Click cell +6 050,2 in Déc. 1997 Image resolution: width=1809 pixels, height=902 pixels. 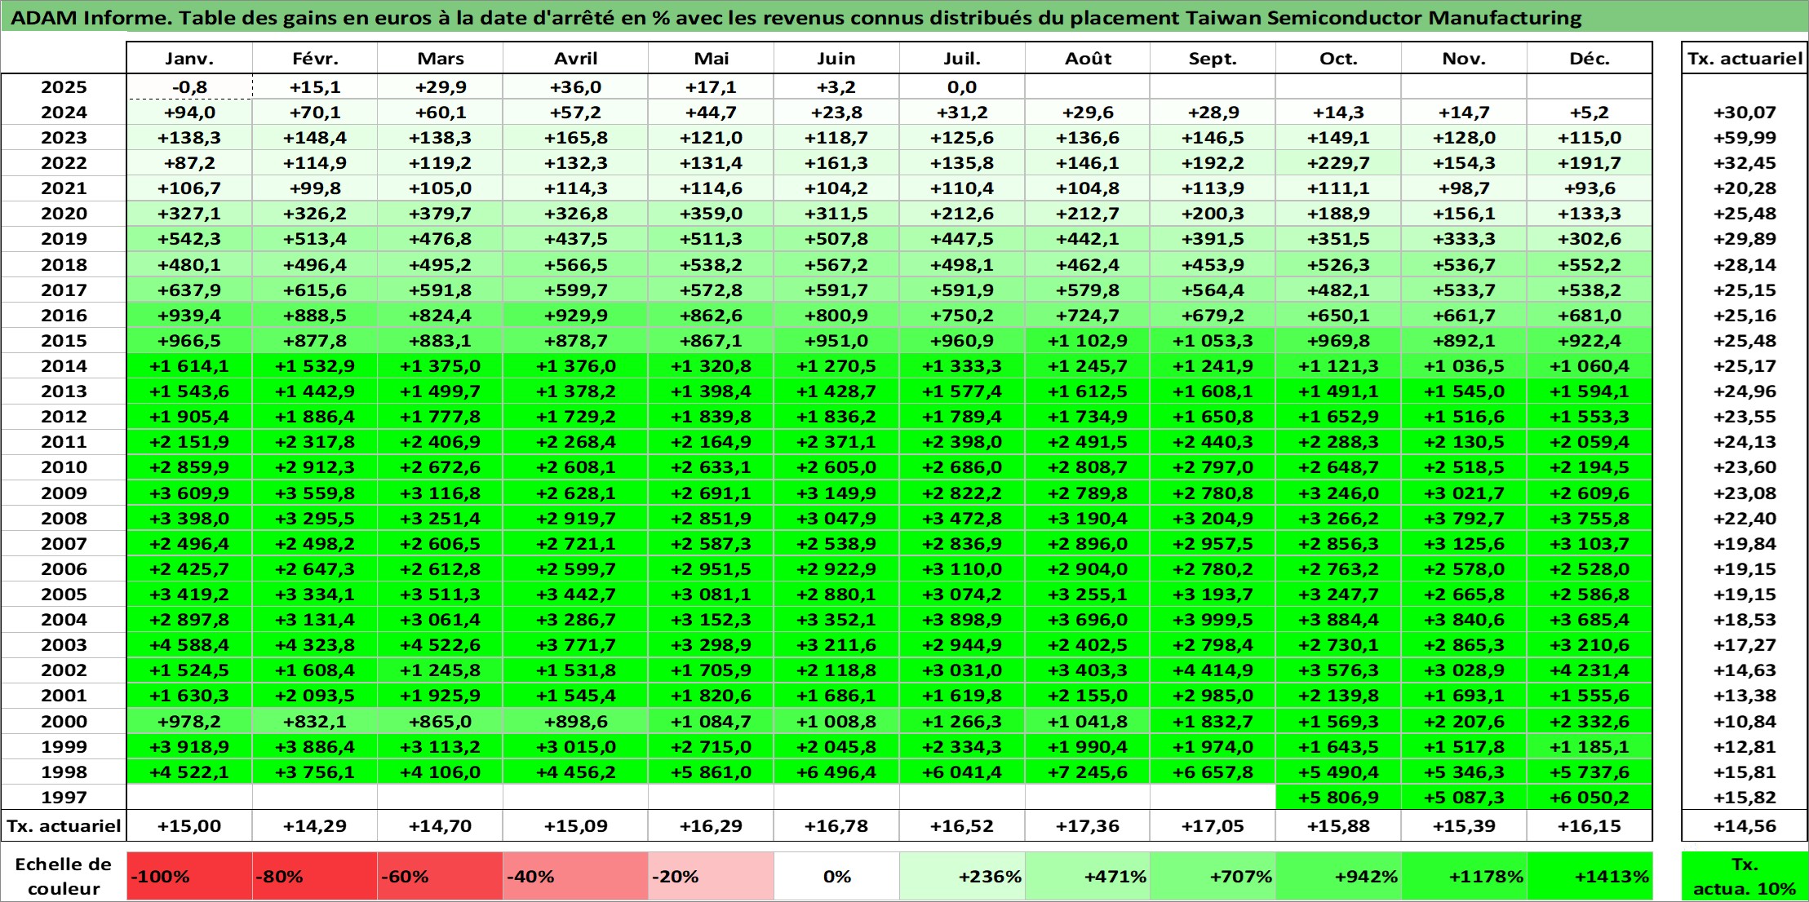(1590, 797)
